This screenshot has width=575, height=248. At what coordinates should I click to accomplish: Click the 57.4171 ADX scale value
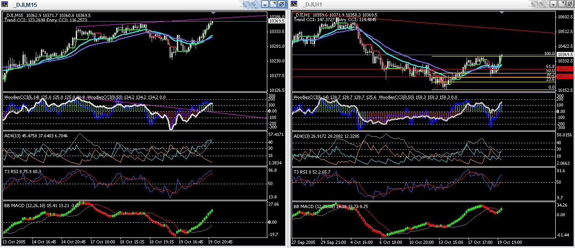point(276,135)
